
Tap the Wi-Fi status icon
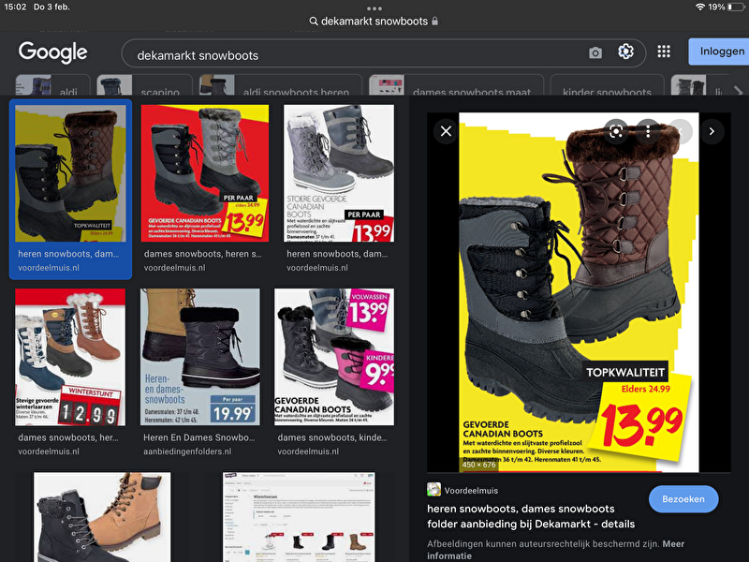click(700, 7)
